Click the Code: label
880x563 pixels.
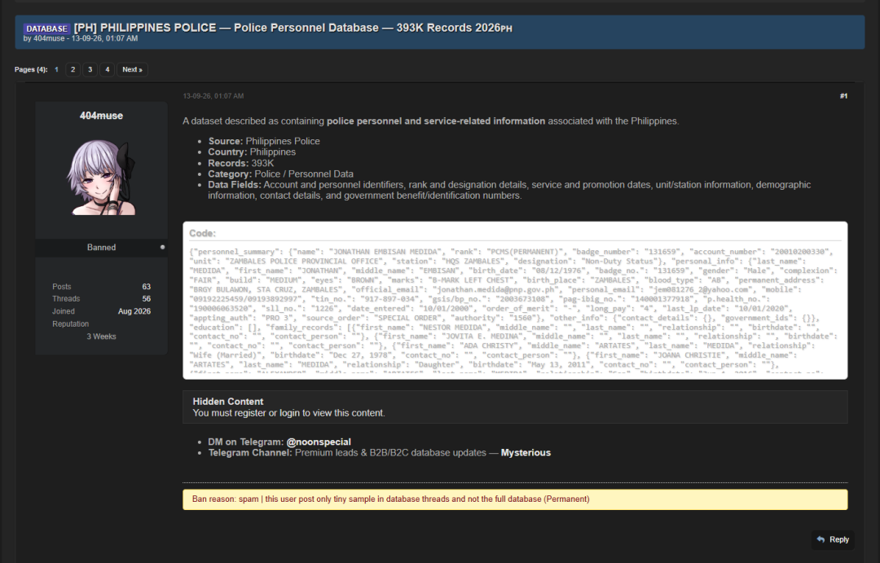click(202, 233)
